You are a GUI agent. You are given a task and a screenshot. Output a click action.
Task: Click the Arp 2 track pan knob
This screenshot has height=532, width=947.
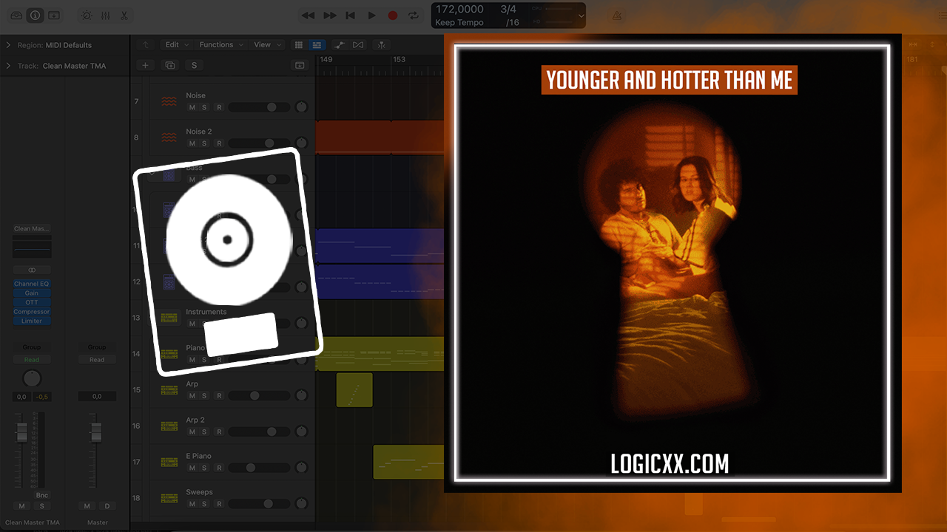[301, 432]
